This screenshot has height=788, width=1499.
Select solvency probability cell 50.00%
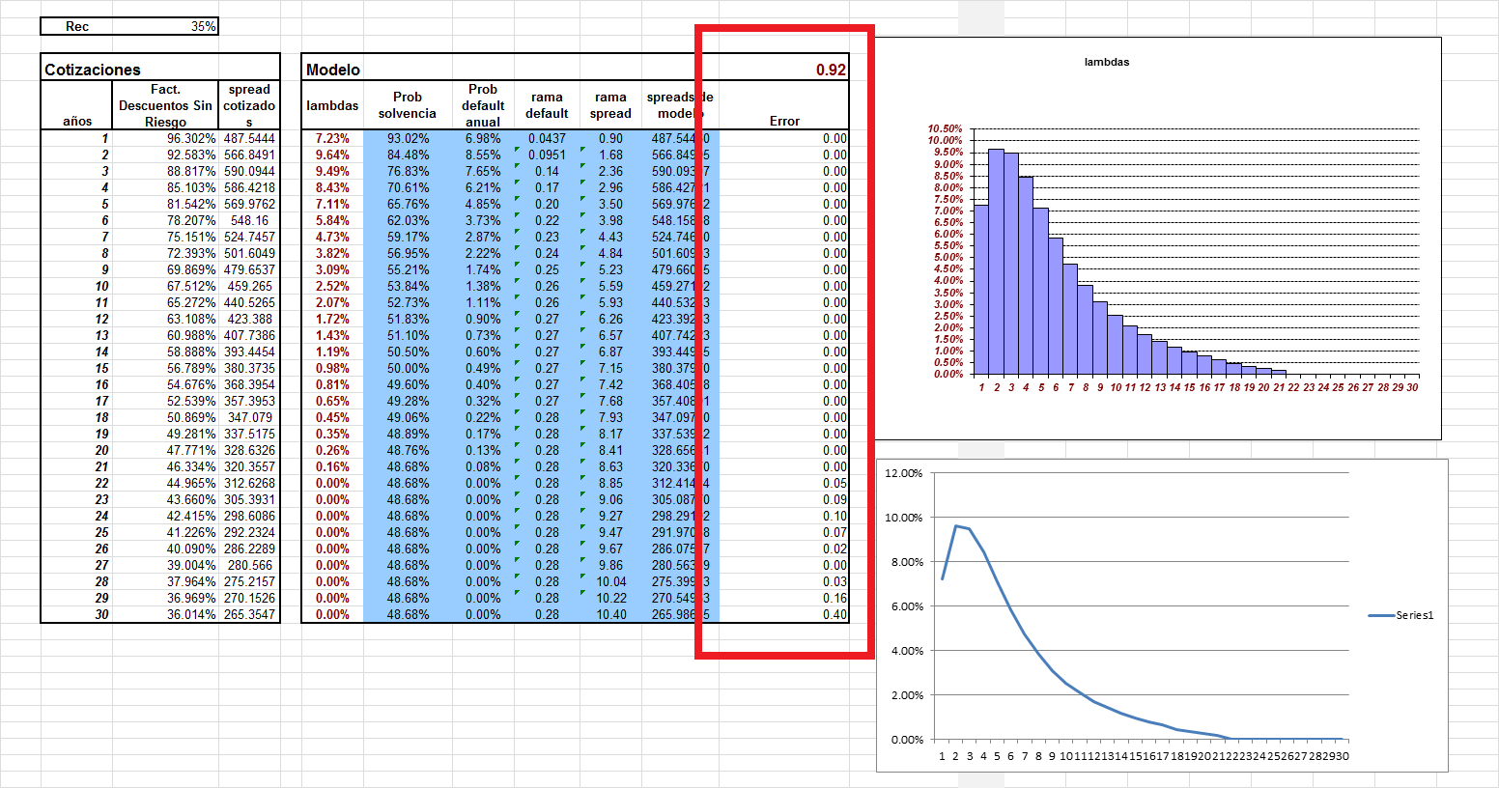[x=408, y=368]
